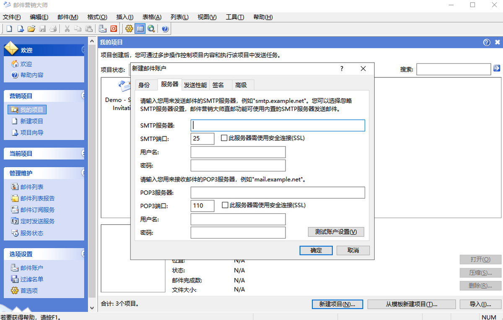Enable SSL checkbox for POP3 server

pos(225,205)
